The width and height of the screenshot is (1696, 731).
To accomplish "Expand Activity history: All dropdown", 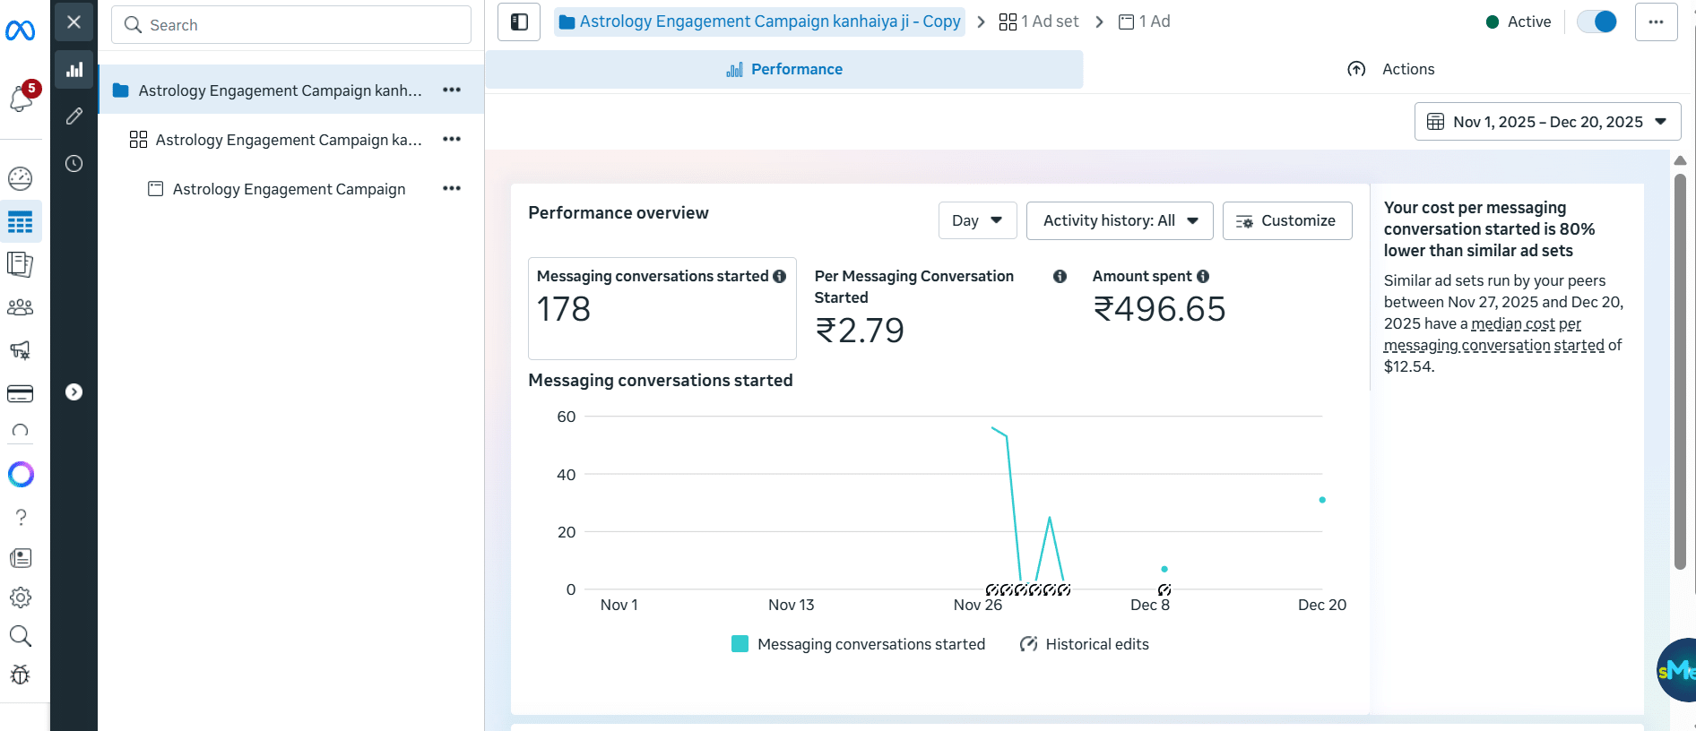I will coord(1119,220).
